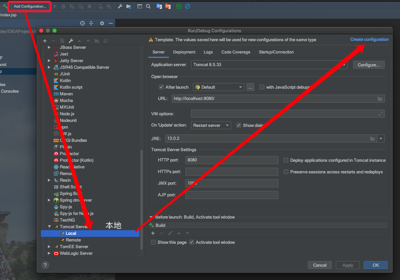The image size is (400, 280).
Task: Click the Stop square icon in main toolbar
Action: [x=89, y=6]
